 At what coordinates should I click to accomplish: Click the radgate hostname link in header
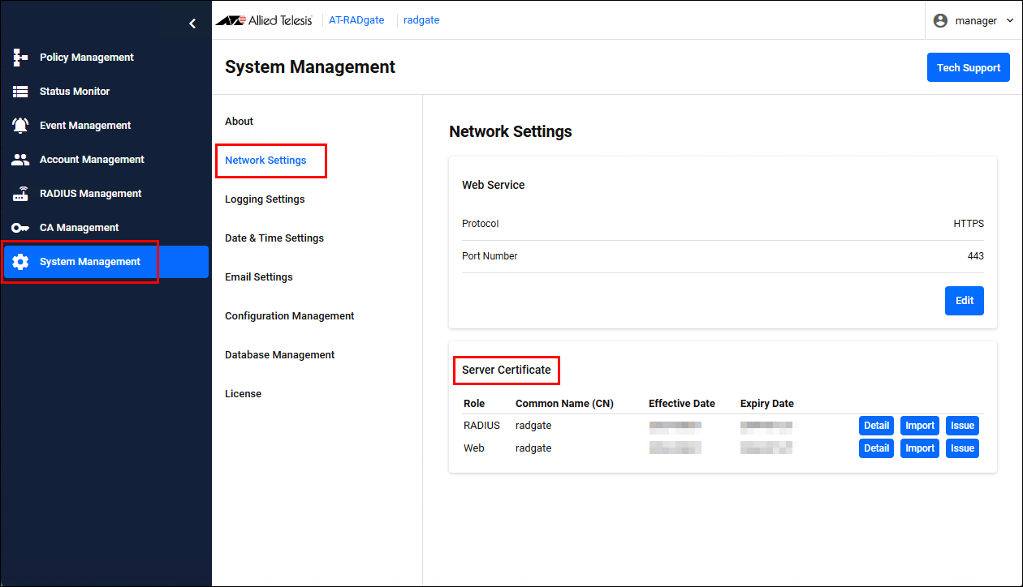[x=421, y=20]
